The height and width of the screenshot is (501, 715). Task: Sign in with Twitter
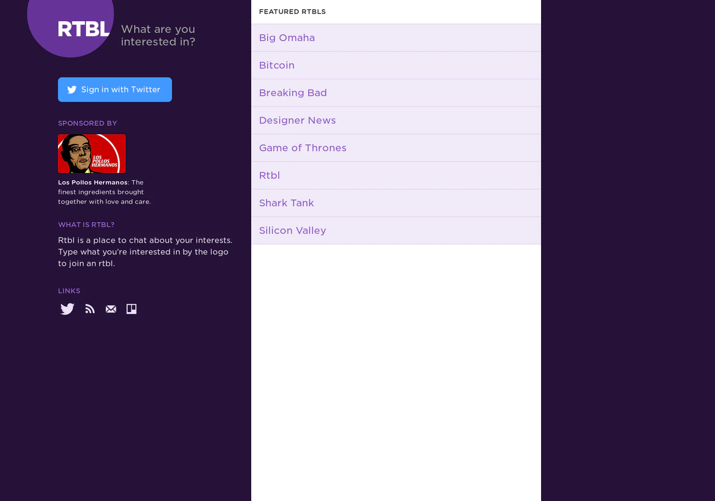(115, 89)
